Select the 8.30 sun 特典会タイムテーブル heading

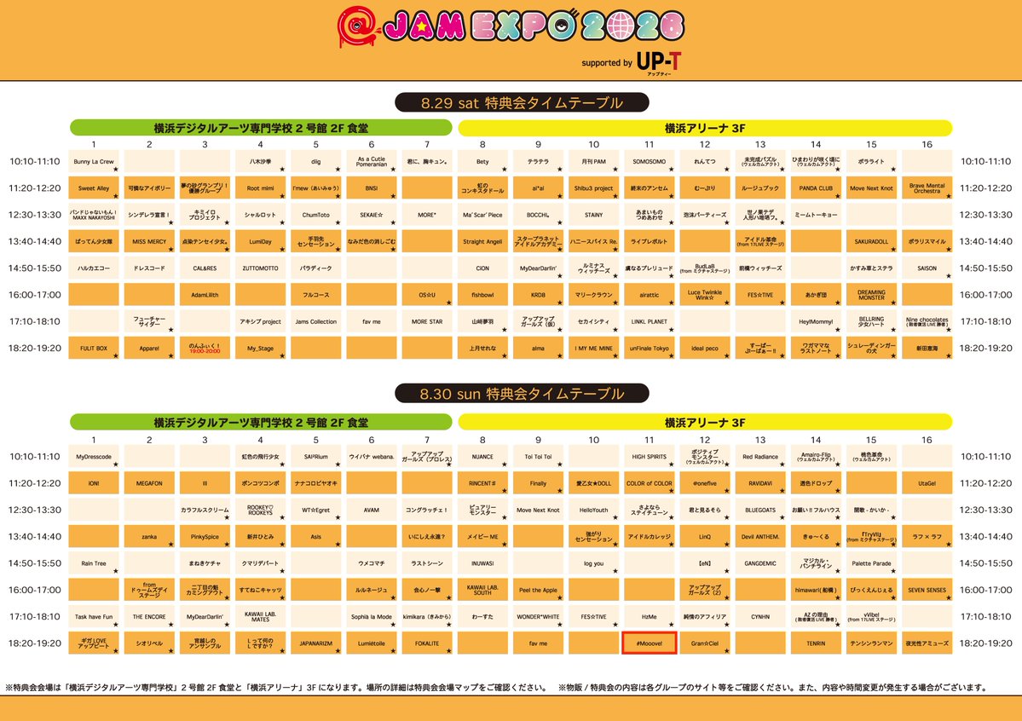[522, 394]
